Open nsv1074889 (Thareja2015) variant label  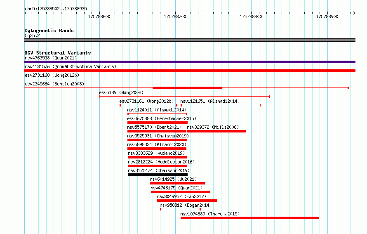click(210, 214)
